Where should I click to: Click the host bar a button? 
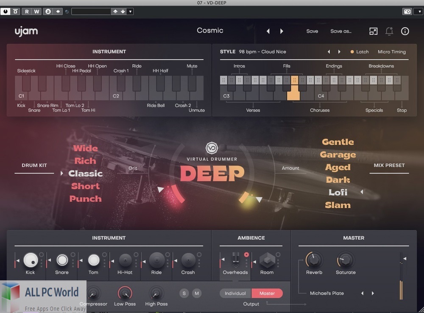click(x=48, y=11)
